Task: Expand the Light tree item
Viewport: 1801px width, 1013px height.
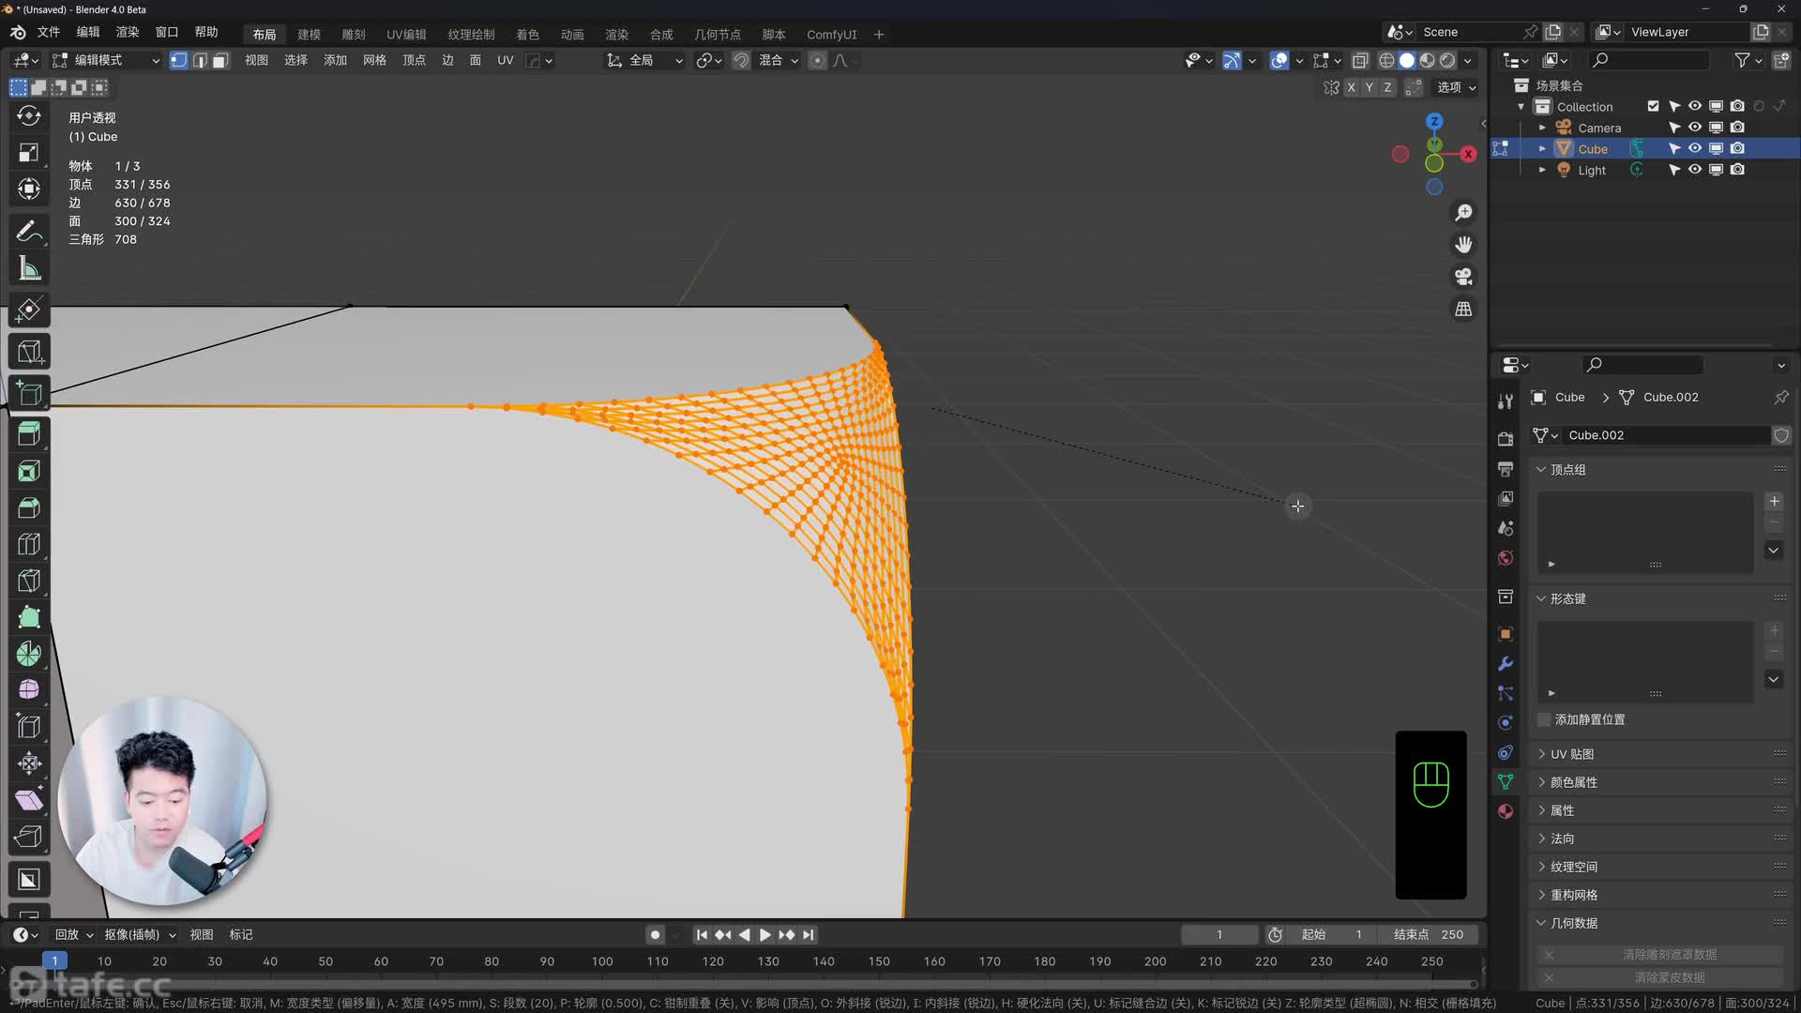Action: [1542, 170]
